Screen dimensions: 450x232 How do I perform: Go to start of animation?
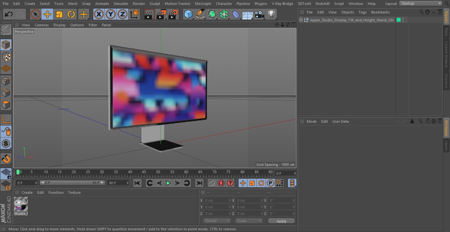137,183
